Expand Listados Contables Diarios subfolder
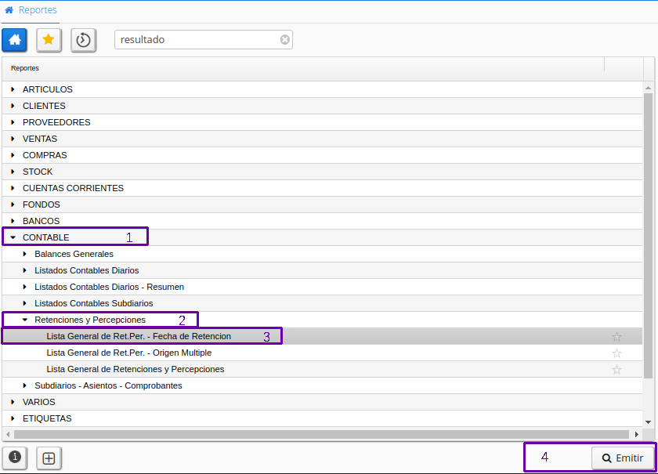 pos(25,270)
